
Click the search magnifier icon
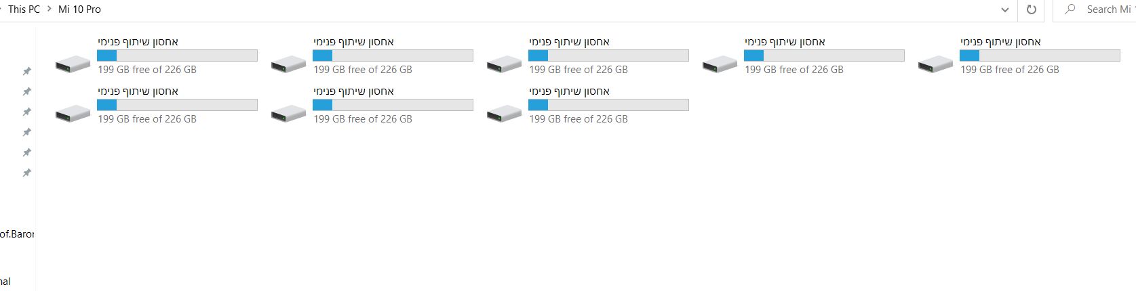pos(1070,9)
